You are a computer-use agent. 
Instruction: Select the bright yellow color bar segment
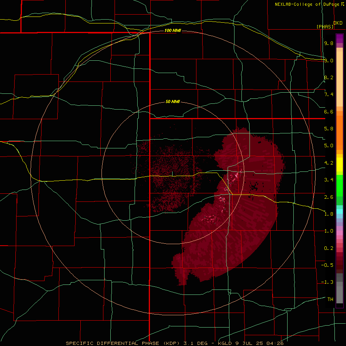pyautogui.click(x=339, y=165)
